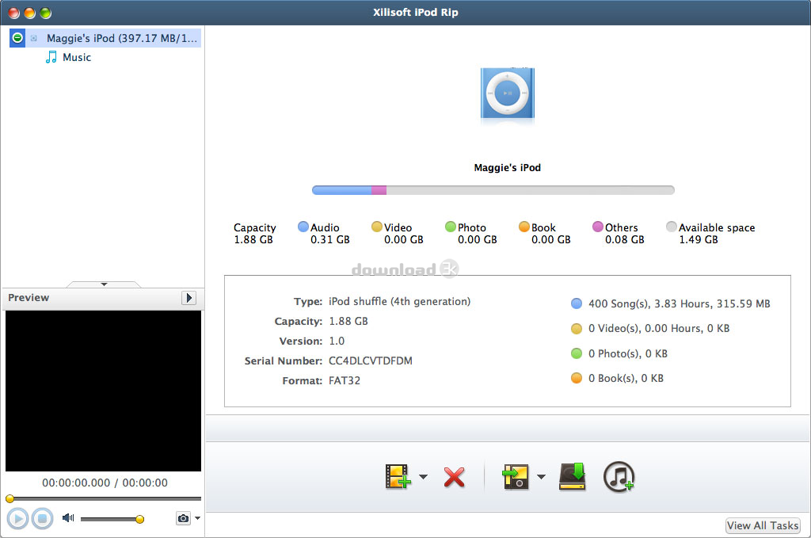Viewport: 811px width, 538px height.
Task: Click the add video files icon
Action: [398, 476]
